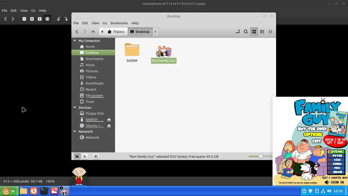Image resolution: width=348 pixels, height=196 pixels.
Task: Show previous image in viewer
Action: pyautogui.click(x=5, y=19)
